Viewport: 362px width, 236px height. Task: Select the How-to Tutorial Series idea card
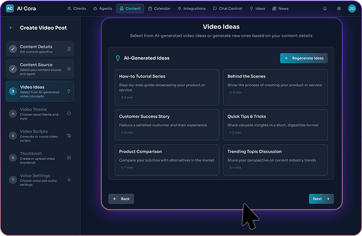167,87
